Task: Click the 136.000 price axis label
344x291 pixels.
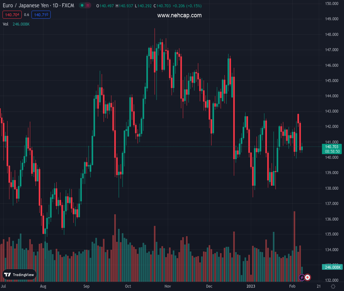Action: click(x=332, y=219)
